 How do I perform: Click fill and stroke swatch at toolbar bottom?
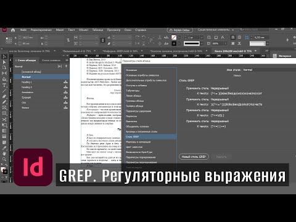click(4, 170)
